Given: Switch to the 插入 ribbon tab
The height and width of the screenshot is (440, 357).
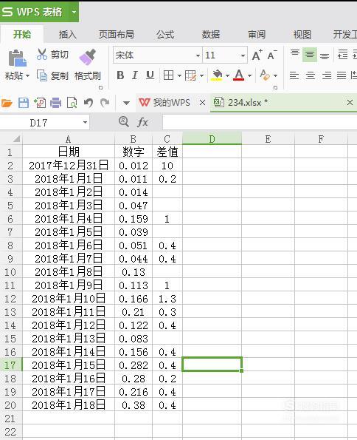Looking at the screenshot, I should tap(67, 35).
